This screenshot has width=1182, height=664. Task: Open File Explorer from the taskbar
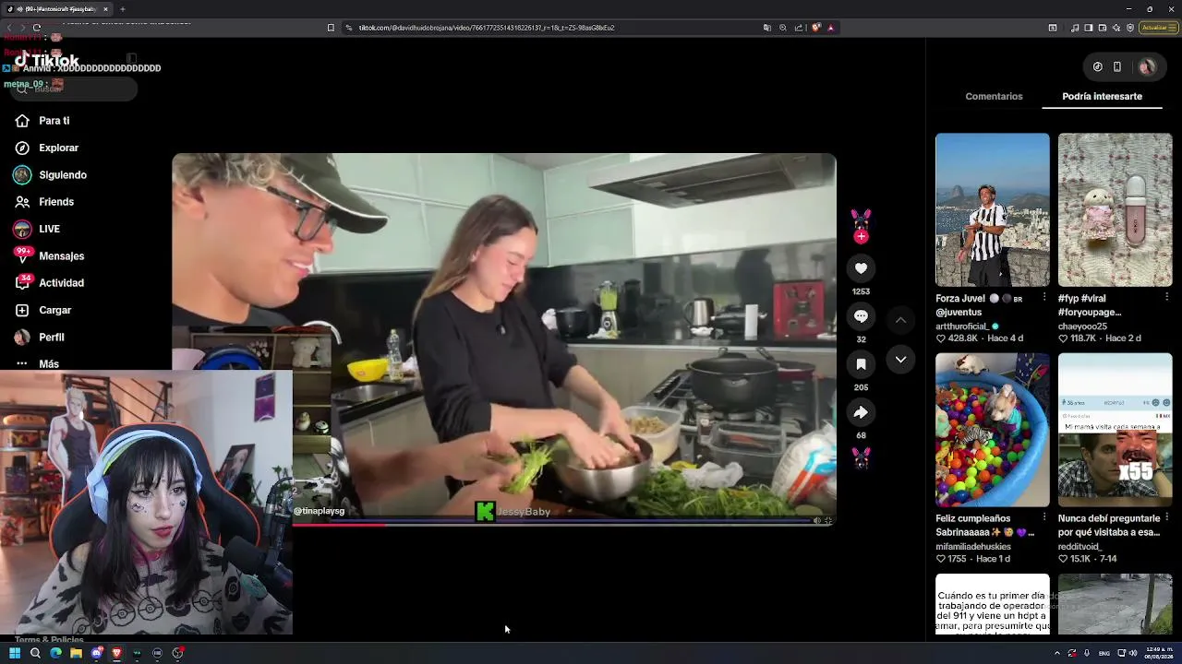click(76, 653)
